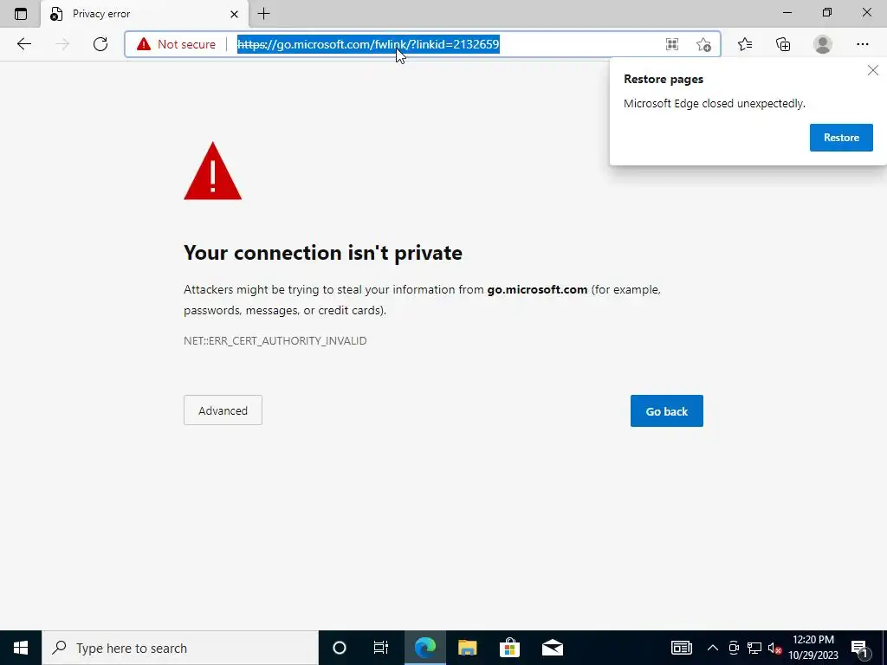
Task: Open Settings and more ellipsis menu
Action: (862, 44)
